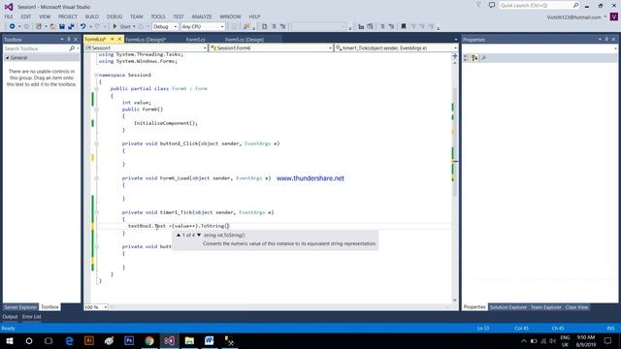Open Microsoft Edge from the taskbar
Image resolution: width=621 pixels, height=349 pixels.
(x=69, y=340)
